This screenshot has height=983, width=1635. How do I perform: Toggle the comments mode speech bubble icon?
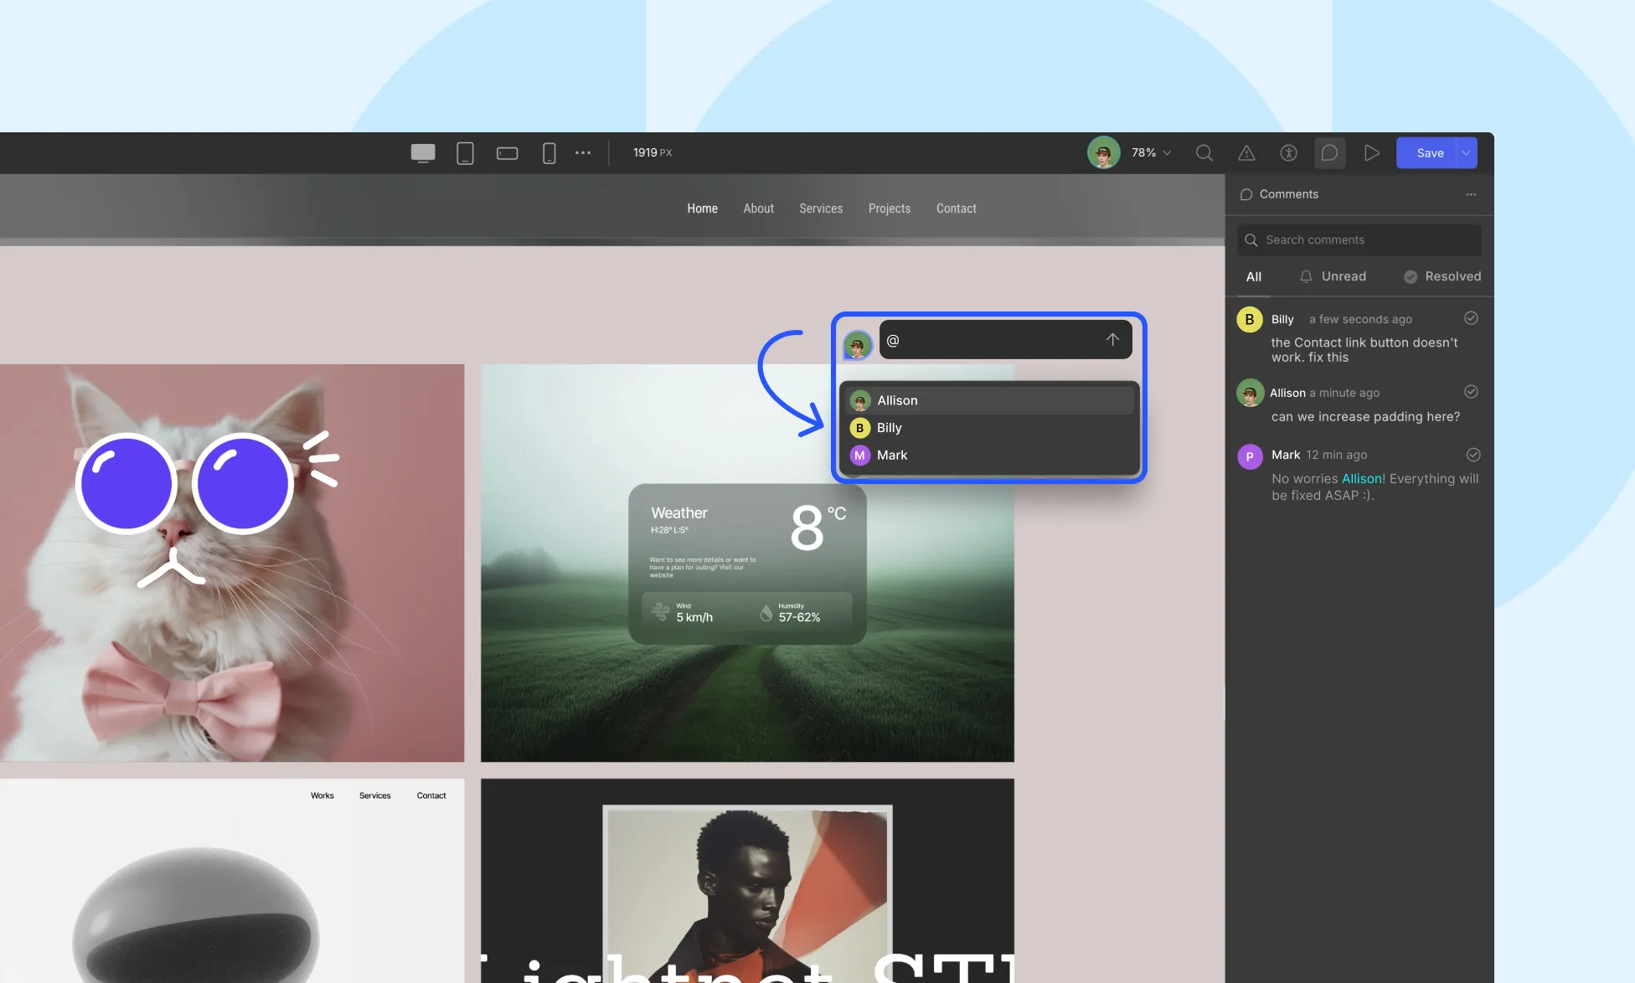click(1329, 152)
